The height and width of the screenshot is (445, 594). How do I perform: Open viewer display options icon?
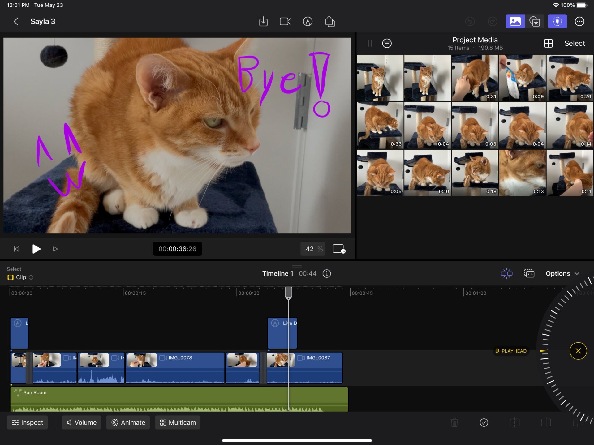(x=339, y=249)
